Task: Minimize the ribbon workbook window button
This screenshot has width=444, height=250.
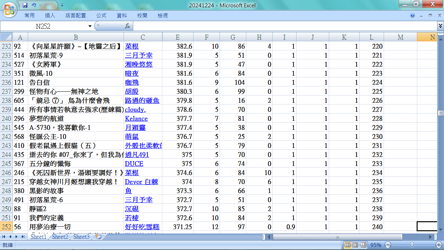Action: tap(422, 16)
